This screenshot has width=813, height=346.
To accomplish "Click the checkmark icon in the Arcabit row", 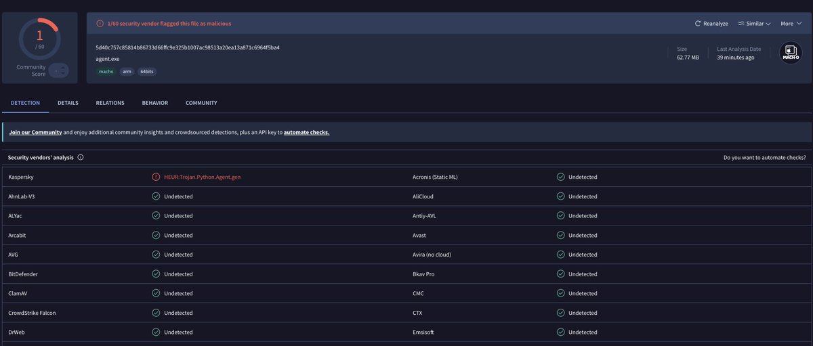I will pyautogui.click(x=156, y=235).
